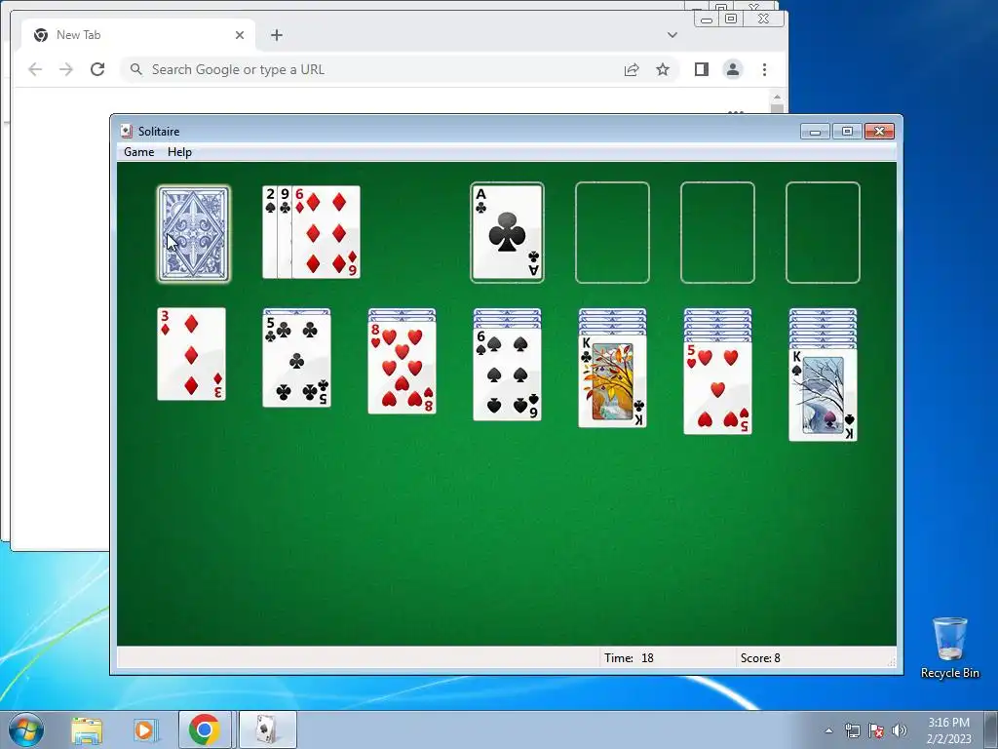Expand the Chrome tab search chevron
998x749 pixels.
click(672, 35)
